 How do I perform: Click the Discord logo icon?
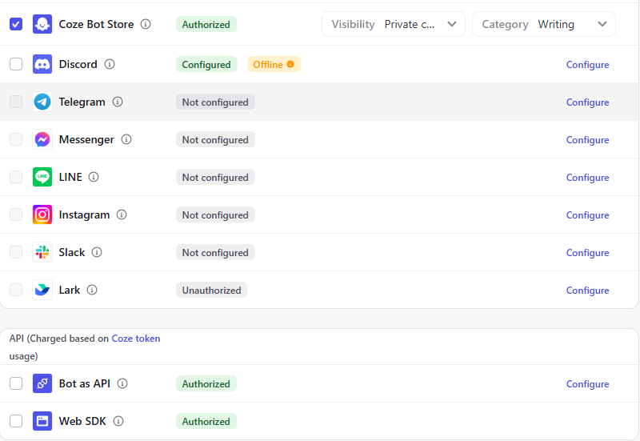(42, 64)
